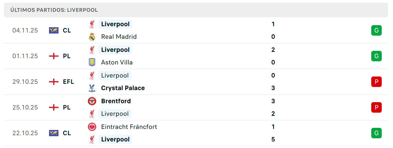Open the Real Madrid team link
The width and height of the screenshot is (393, 148).
click(119, 37)
